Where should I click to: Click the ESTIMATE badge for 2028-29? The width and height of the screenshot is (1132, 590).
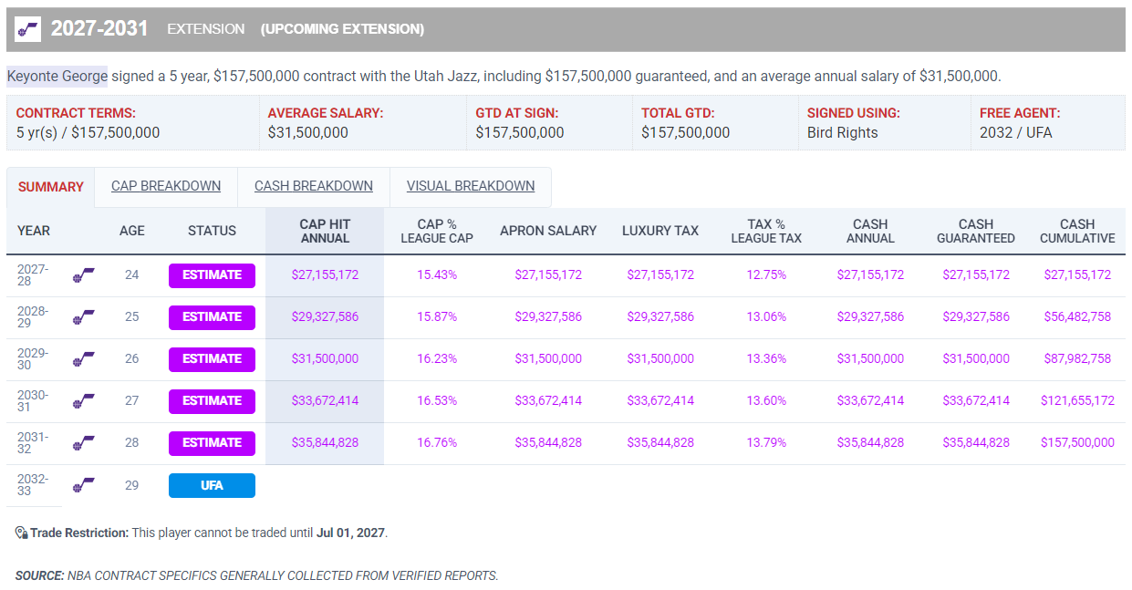coord(212,316)
